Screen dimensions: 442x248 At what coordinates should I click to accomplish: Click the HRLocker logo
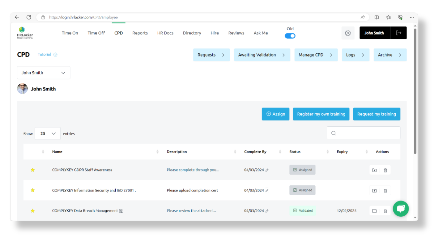pos(25,33)
